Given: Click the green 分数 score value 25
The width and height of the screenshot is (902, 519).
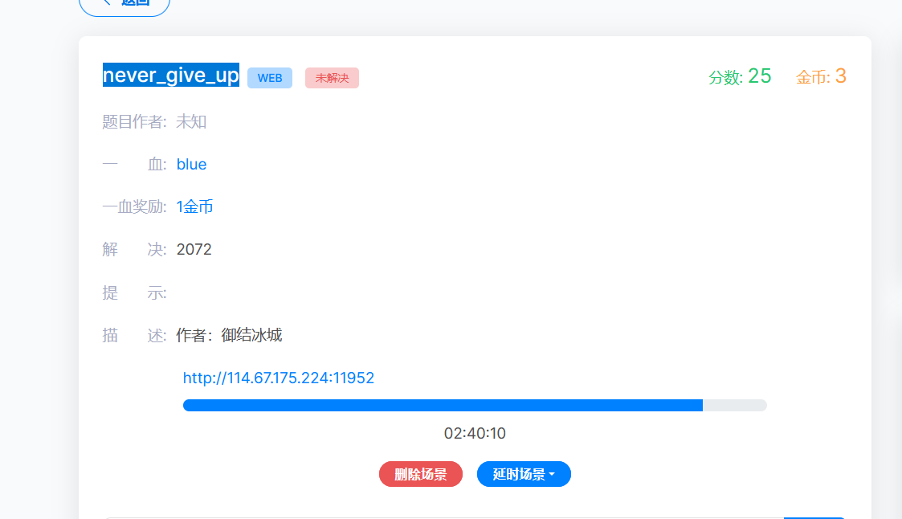Looking at the screenshot, I should click(x=761, y=76).
